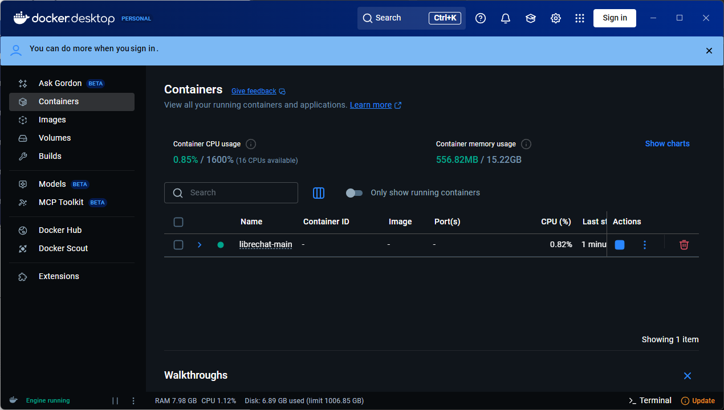Select the librechat-main row checkbox
The width and height of the screenshot is (724, 410).
point(178,245)
